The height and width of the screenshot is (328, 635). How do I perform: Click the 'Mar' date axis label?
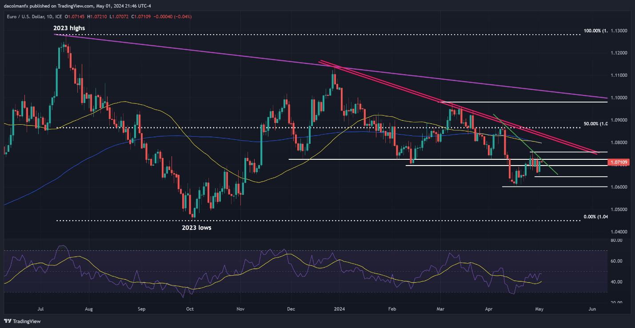click(x=440, y=308)
